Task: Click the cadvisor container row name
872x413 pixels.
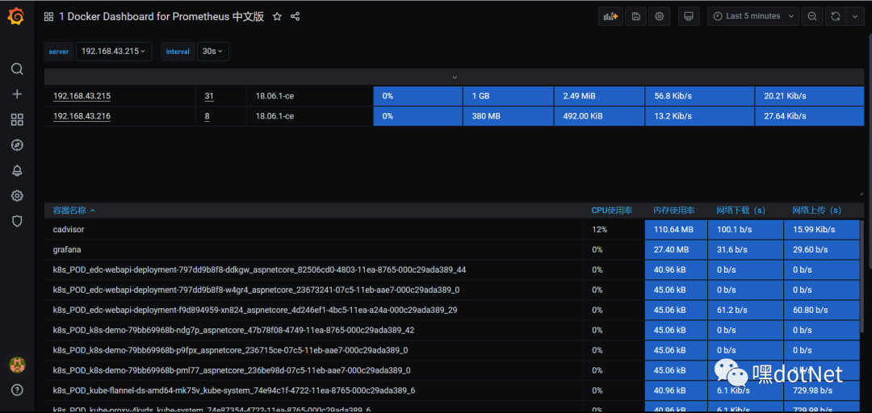Action: coord(69,229)
